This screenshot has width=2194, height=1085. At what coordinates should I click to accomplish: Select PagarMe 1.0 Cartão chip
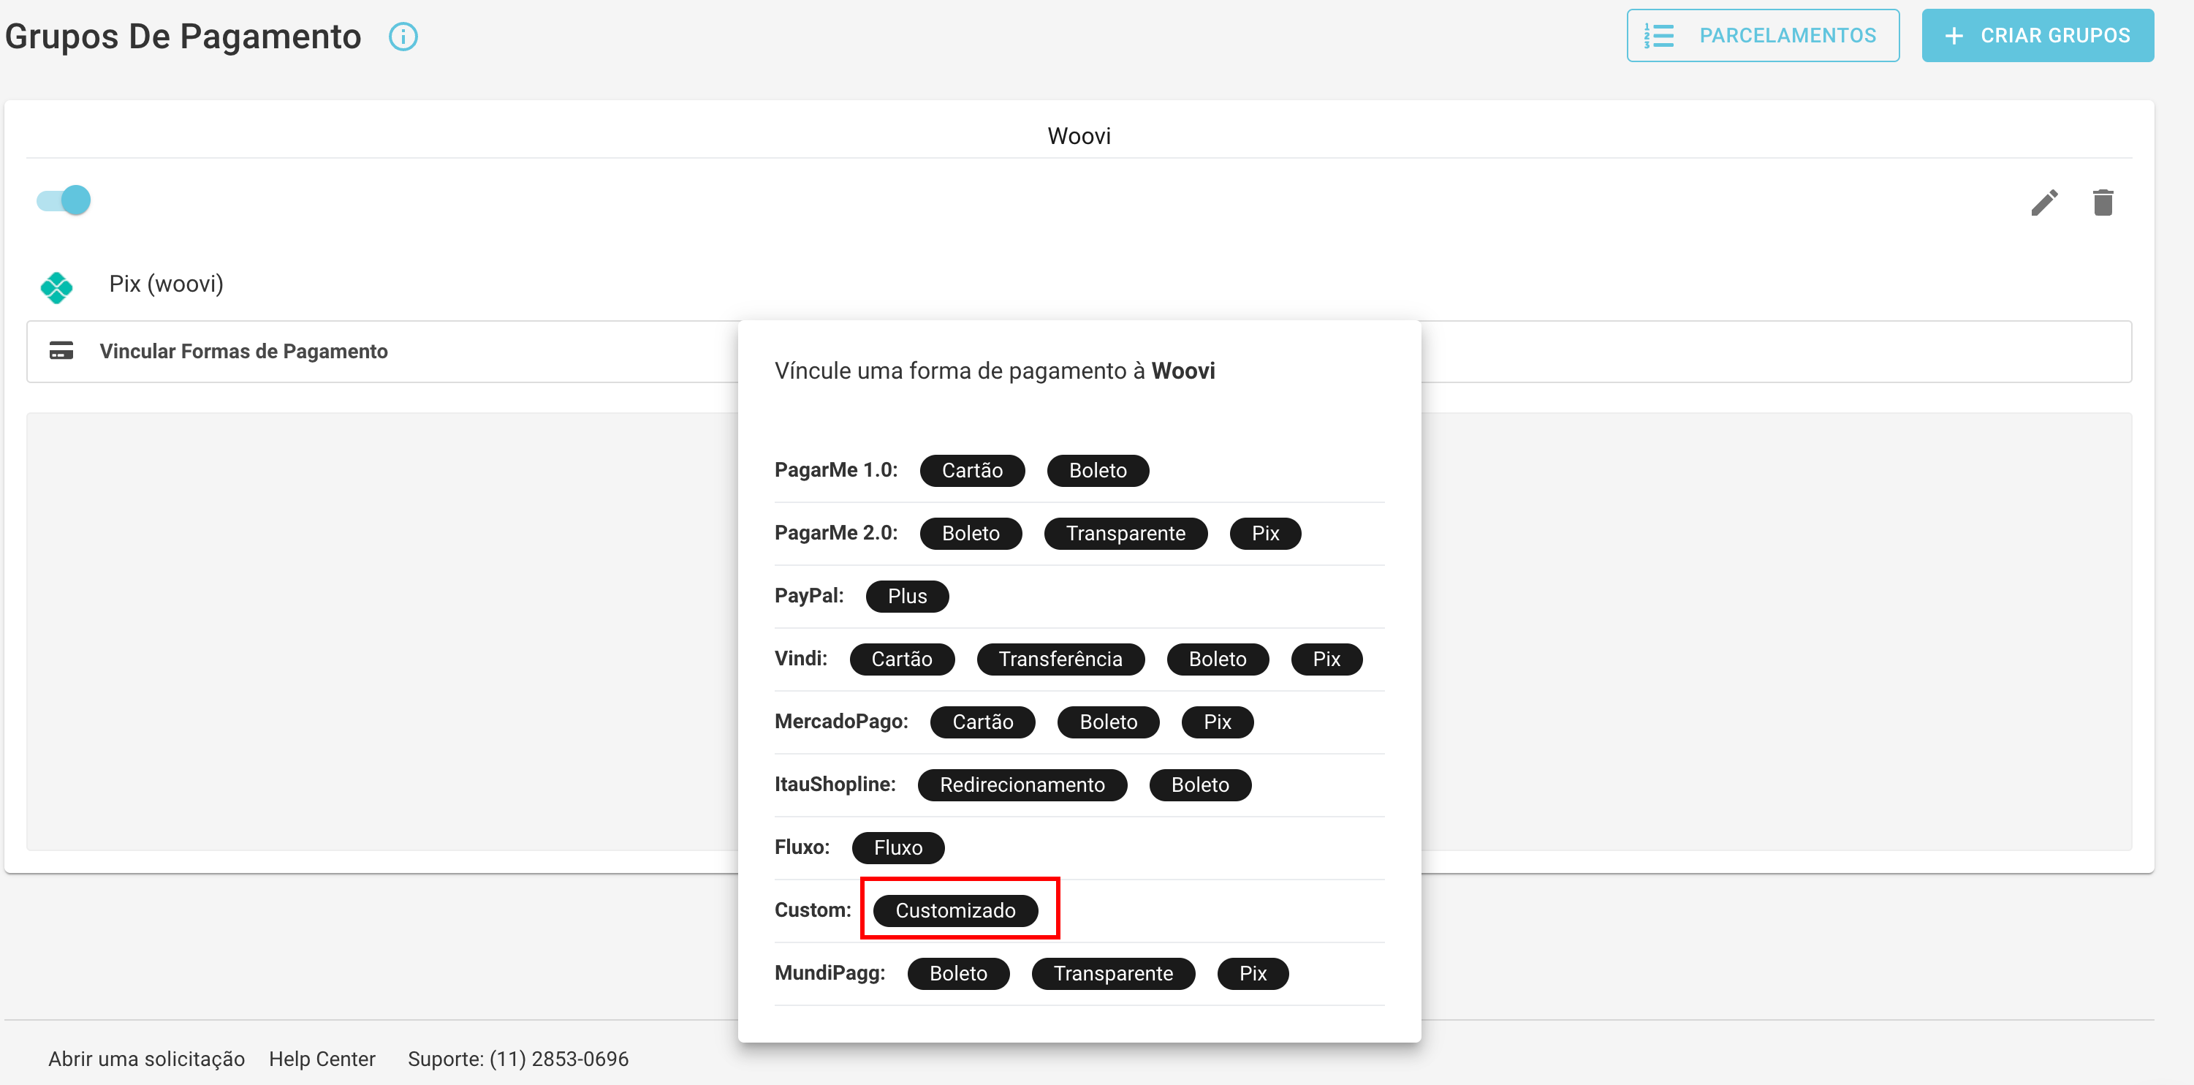click(972, 470)
